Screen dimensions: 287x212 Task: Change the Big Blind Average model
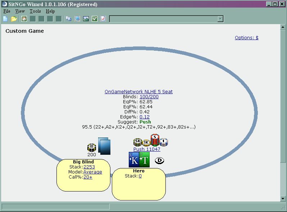click(x=92, y=172)
